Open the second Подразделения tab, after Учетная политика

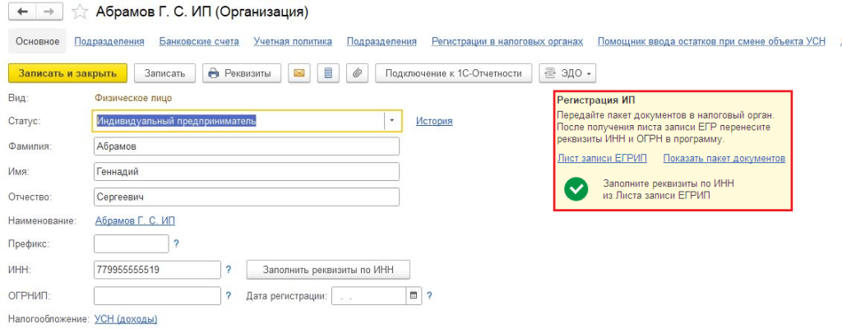(x=382, y=41)
